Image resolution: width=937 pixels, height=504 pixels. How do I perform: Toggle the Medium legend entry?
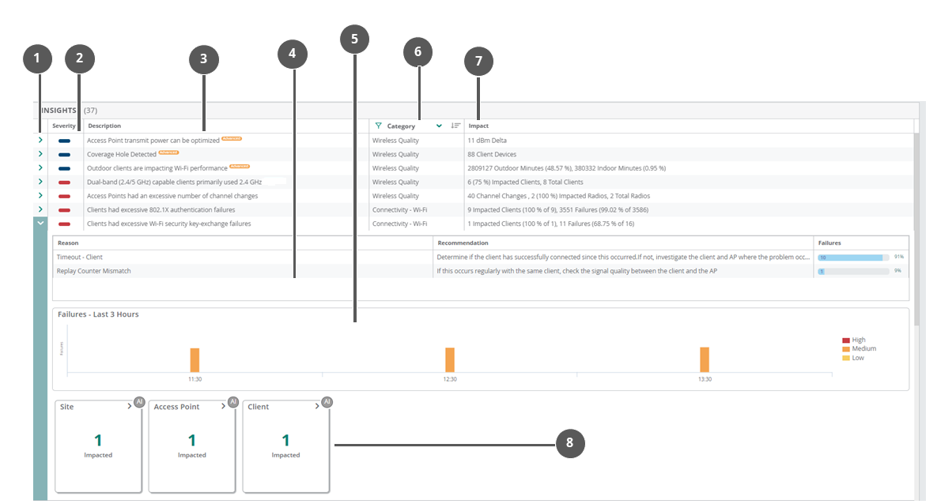tap(860, 348)
